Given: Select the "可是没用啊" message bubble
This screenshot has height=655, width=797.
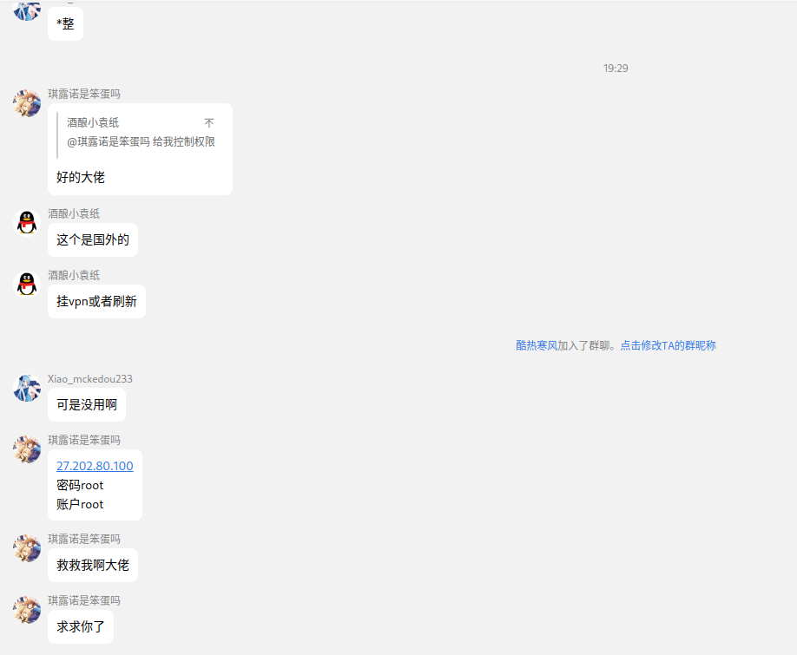Looking at the screenshot, I should tap(87, 405).
